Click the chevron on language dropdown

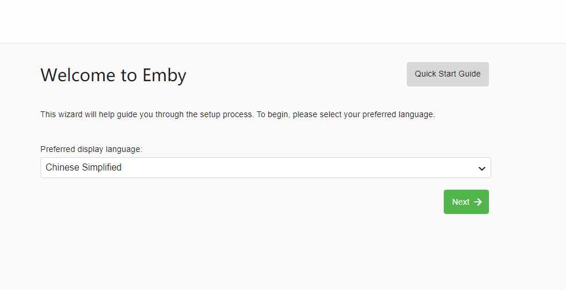[481, 168]
